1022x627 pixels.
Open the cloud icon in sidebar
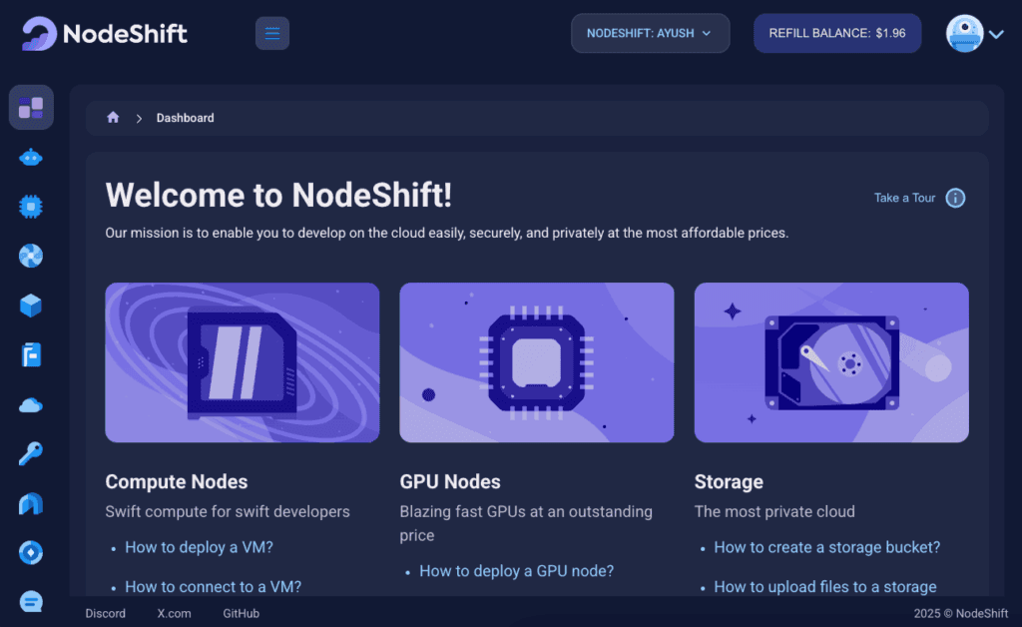(31, 405)
